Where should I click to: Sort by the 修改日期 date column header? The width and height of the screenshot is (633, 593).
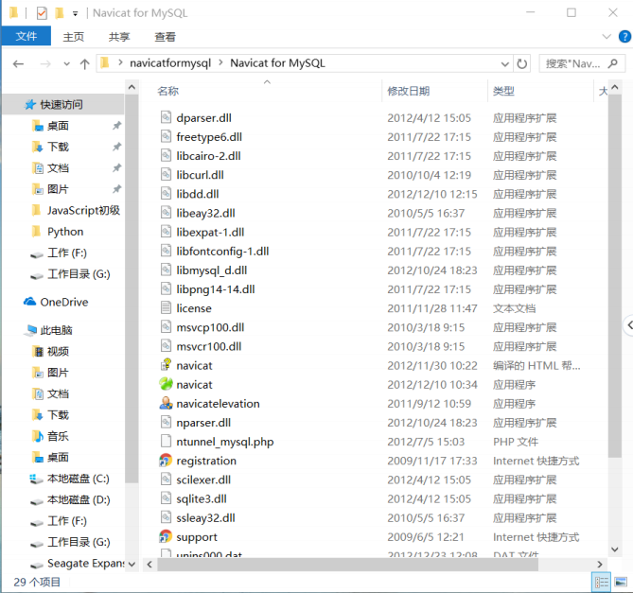tap(408, 91)
